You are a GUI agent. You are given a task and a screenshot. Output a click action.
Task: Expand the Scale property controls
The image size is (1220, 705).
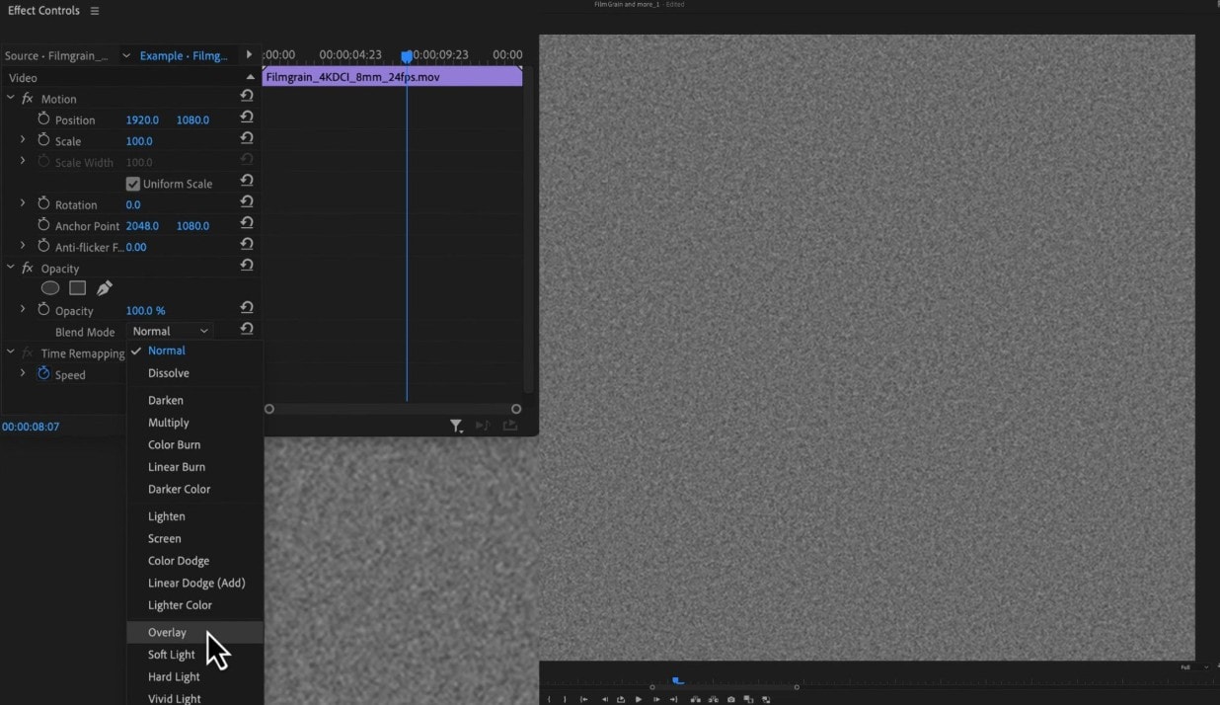click(23, 140)
